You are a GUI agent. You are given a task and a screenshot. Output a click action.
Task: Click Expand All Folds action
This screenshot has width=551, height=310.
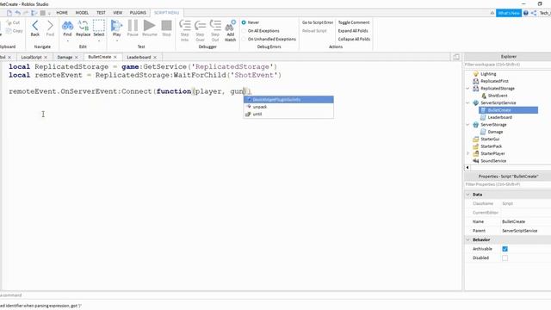click(x=353, y=31)
